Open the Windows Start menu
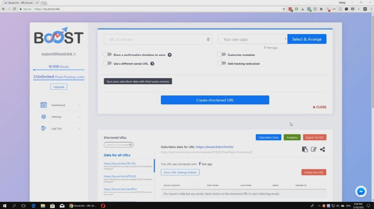The width and height of the screenshot is (374, 209). tap(5, 206)
